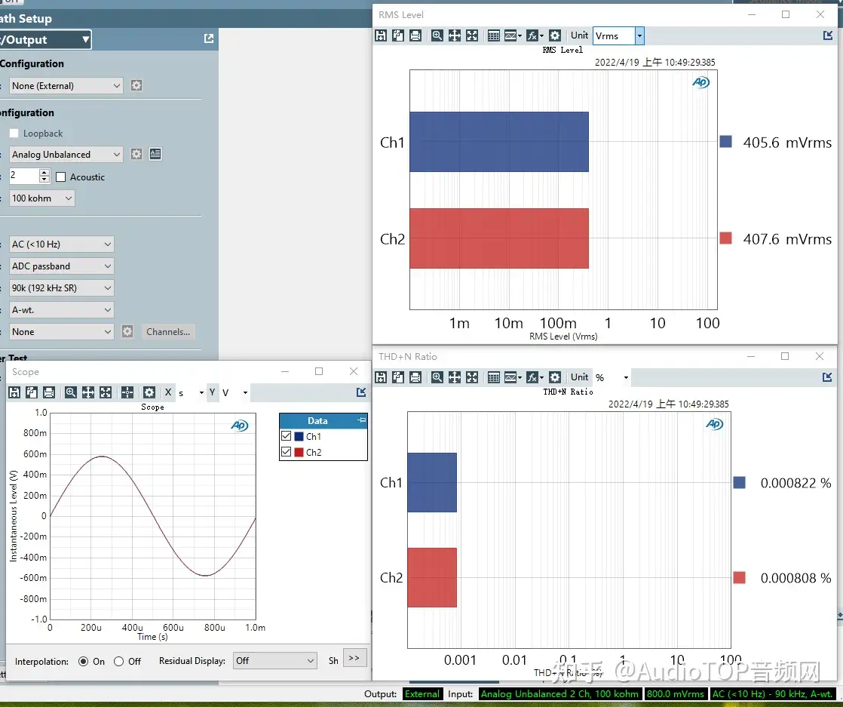Image resolution: width=843 pixels, height=707 pixels.
Task: Uncheck Ch2 in Scope Data legend
Action: point(286,452)
